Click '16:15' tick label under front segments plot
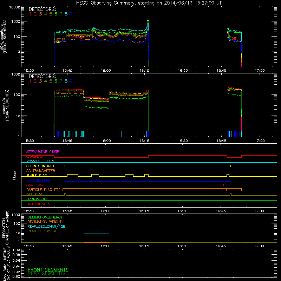The height and width of the screenshot is (281, 281). click(x=144, y=71)
